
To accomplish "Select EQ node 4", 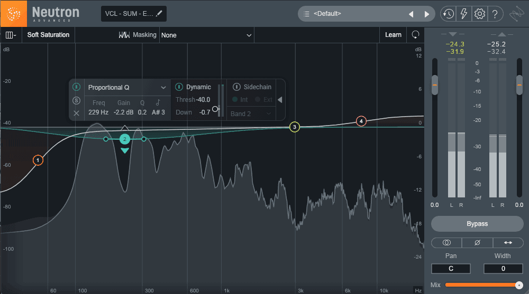I will [361, 121].
